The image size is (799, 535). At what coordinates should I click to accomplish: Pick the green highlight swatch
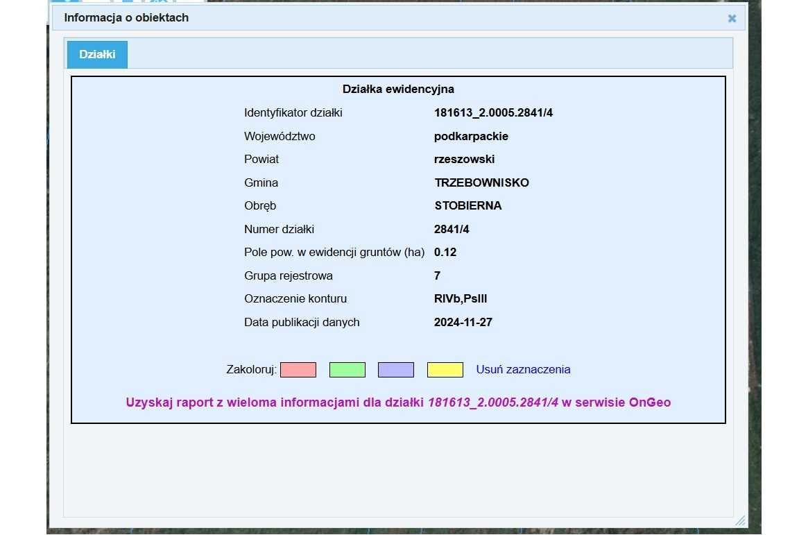347,370
